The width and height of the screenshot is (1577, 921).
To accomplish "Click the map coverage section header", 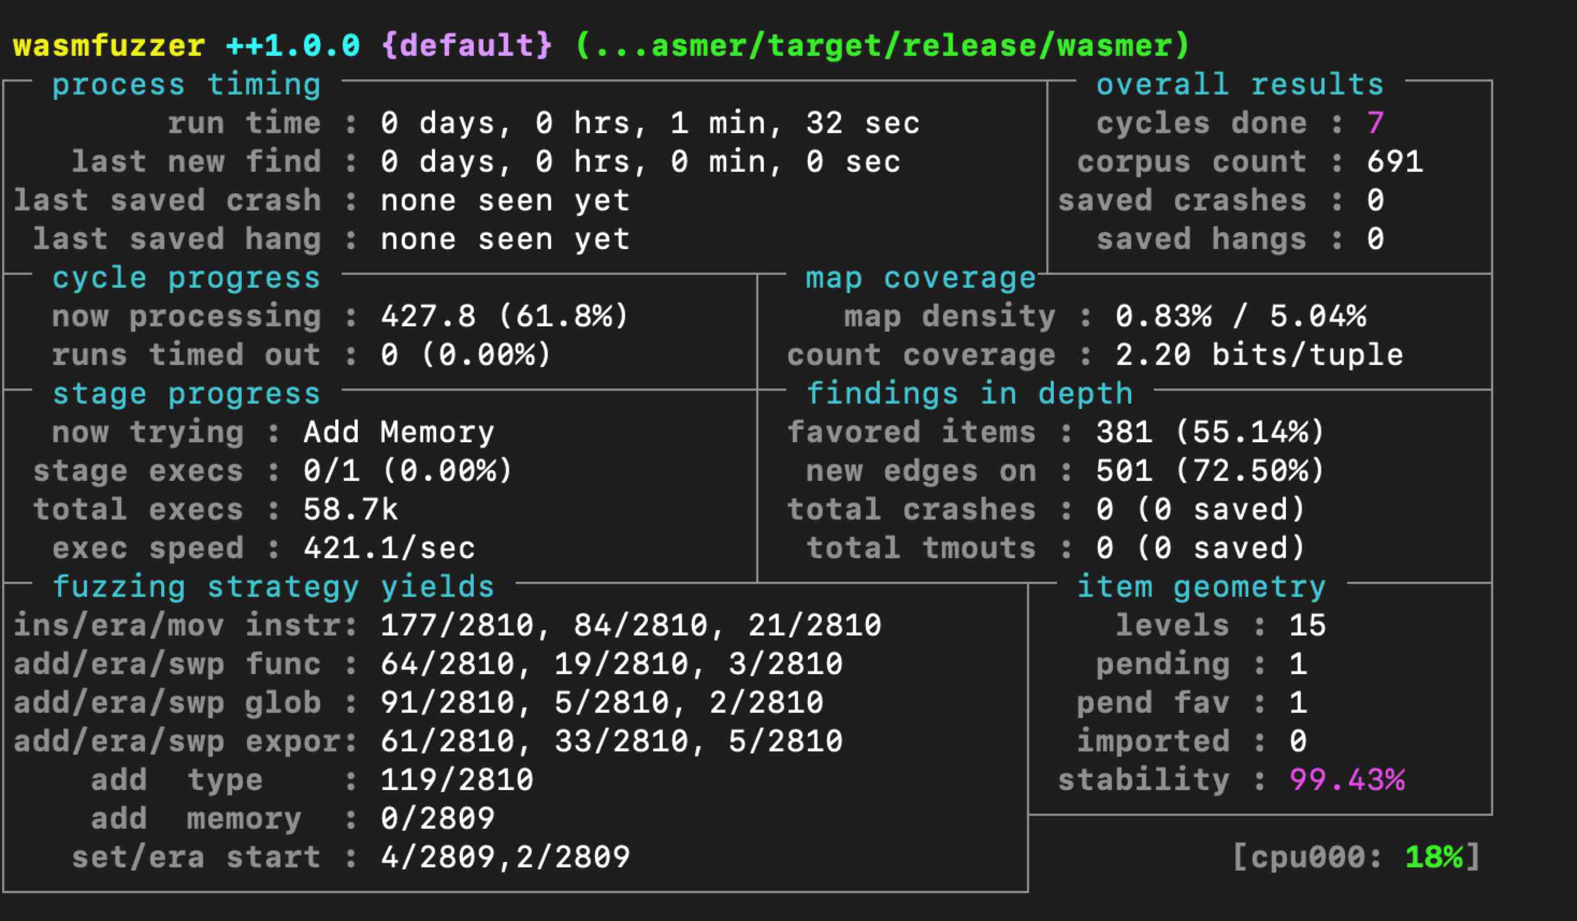I will pyautogui.click(x=921, y=277).
